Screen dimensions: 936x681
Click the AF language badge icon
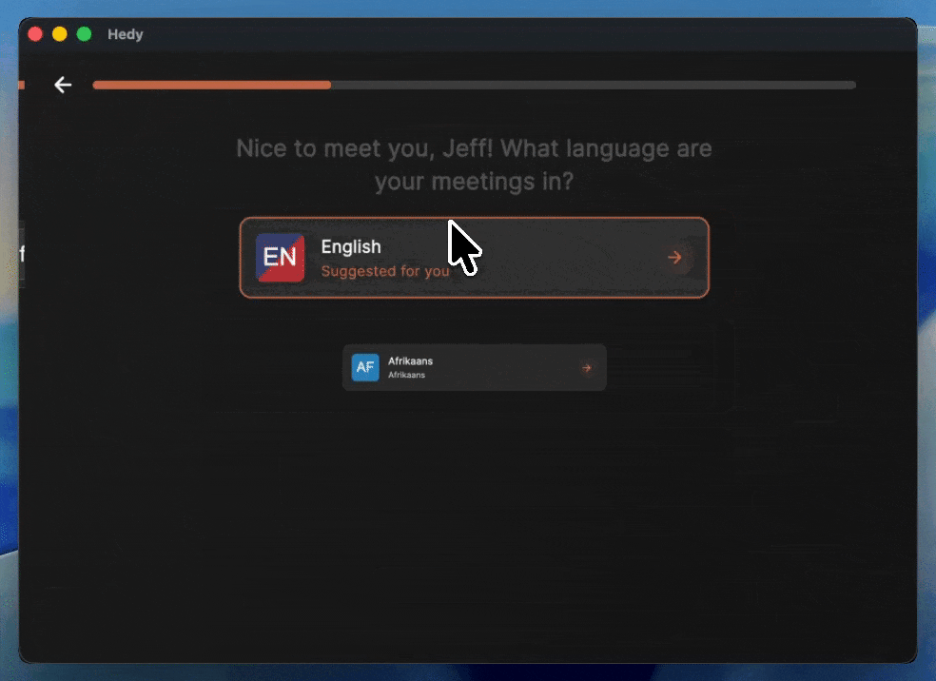pos(365,367)
